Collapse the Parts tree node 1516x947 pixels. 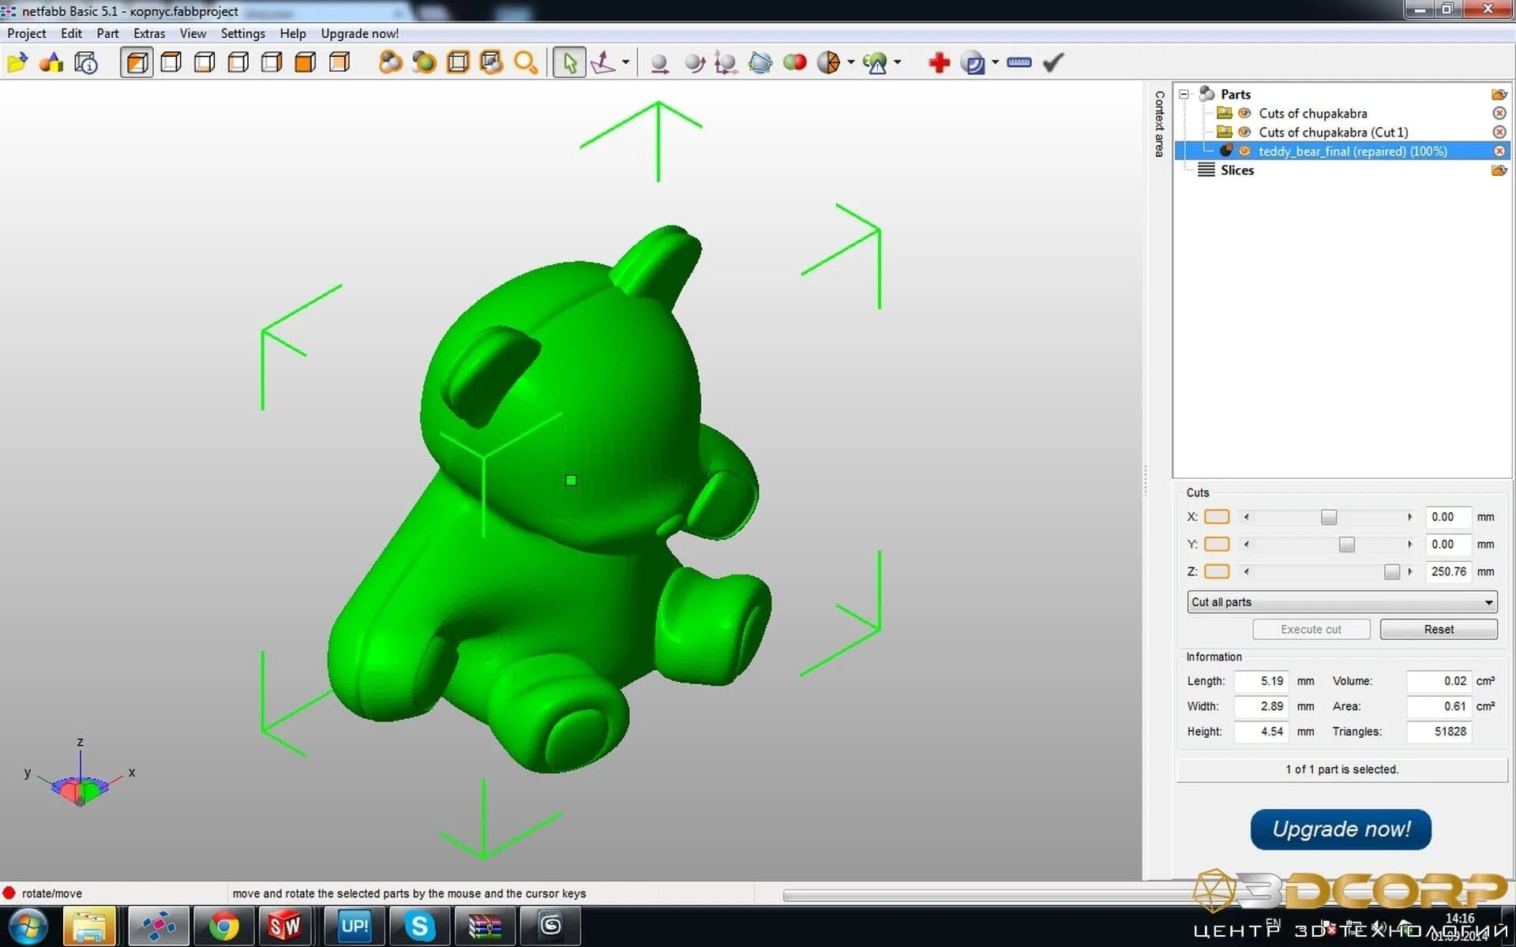coord(1184,94)
